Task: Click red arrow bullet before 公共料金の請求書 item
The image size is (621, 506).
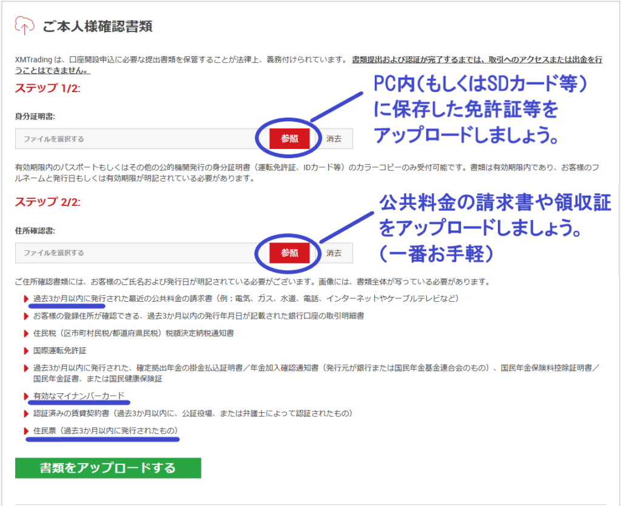Action: click(26, 299)
